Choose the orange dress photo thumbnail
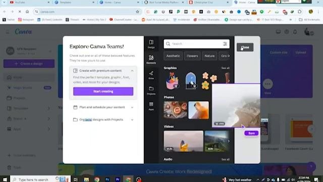Viewport: 323px width, 182px height. (198, 110)
